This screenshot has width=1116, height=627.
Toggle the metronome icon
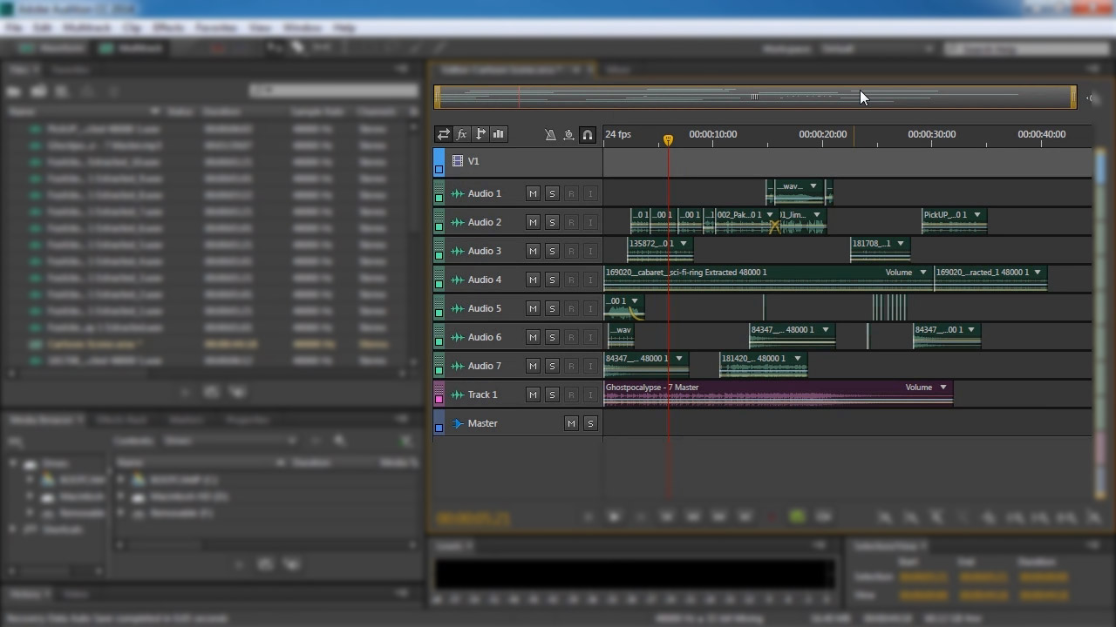550,134
